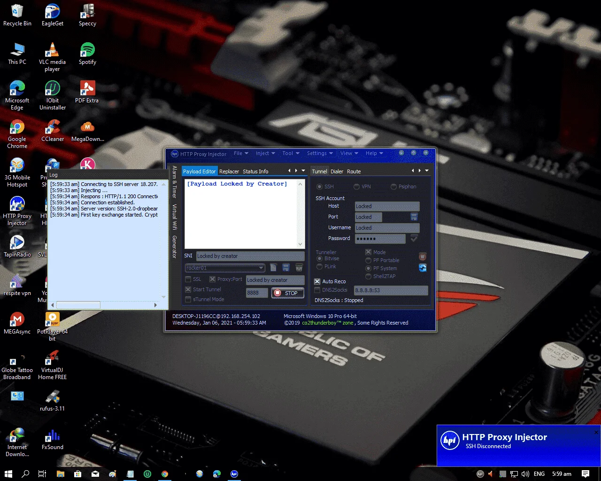The height and width of the screenshot is (481, 601).
Task: Select the IObit Uninstaller desktop icon
Action: point(53,95)
